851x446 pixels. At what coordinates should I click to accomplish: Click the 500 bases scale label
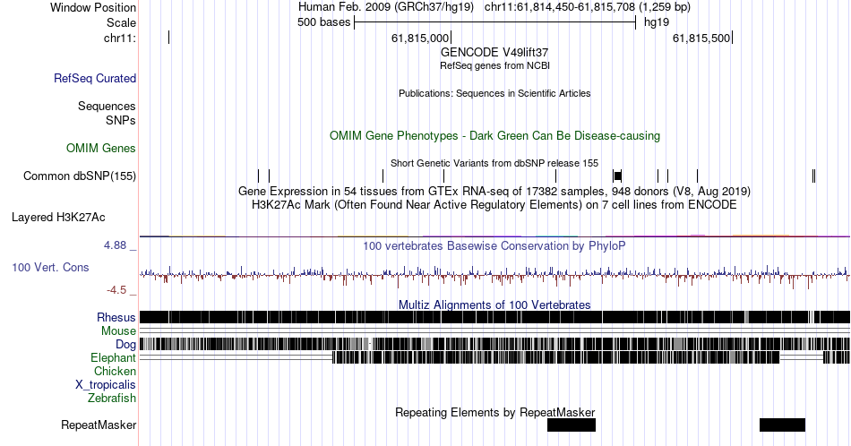[x=324, y=22]
